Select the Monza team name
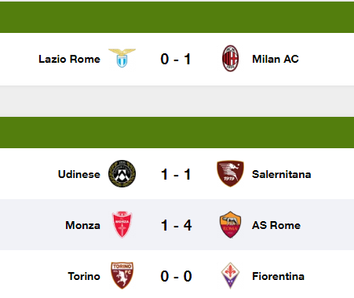The height and width of the screenshot is (298, 354). (82, 225)
